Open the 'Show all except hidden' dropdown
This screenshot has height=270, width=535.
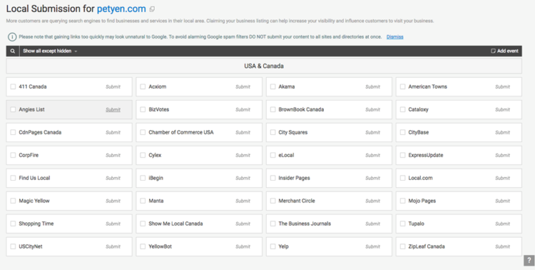click(50, 51)
